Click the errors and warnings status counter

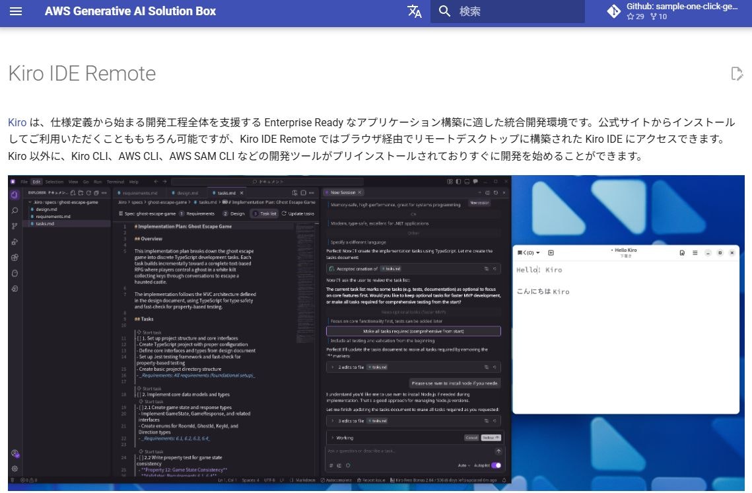(x=29, y=480)
